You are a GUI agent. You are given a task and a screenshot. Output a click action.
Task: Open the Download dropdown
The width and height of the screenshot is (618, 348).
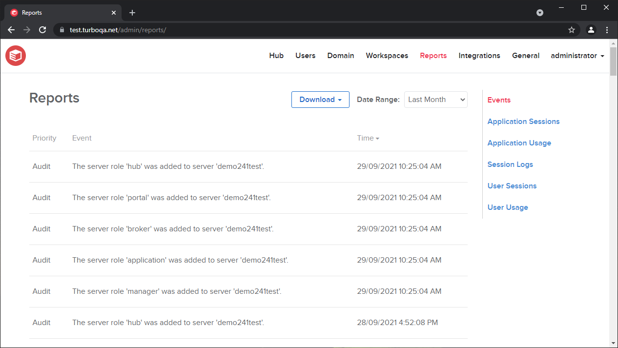click(x=320, y=99)
